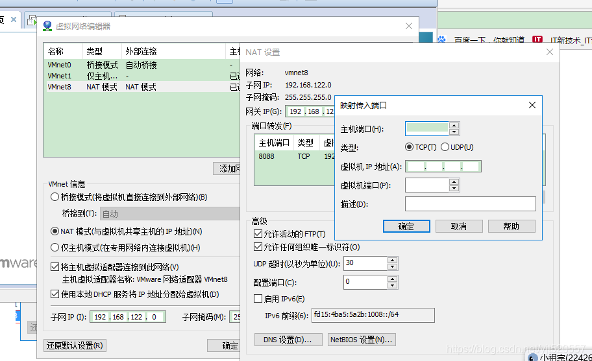The image size is (592, 361).
Task: Toggle 使用本地 DHCP 服务 checkbox
Action: tap(55, 294)
